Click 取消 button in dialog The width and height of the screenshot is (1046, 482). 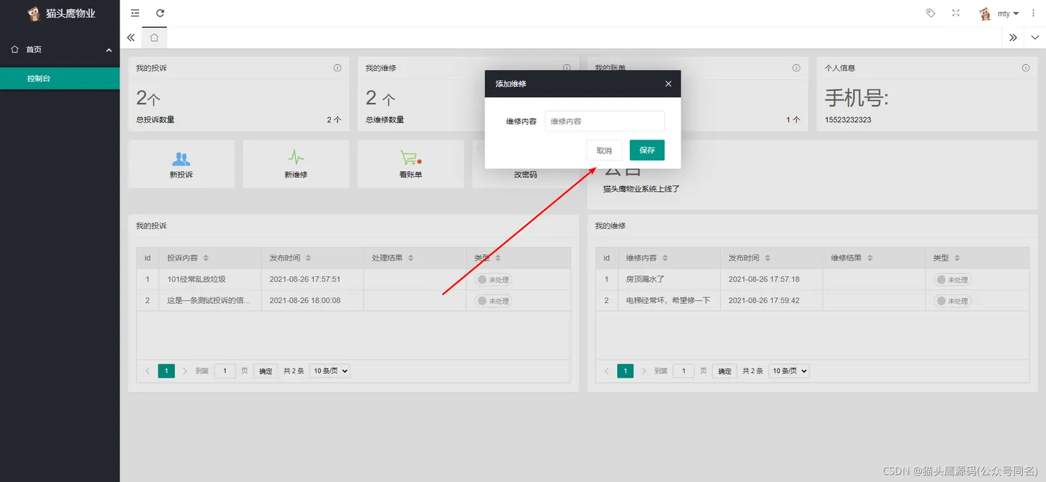tap(604, 150)
